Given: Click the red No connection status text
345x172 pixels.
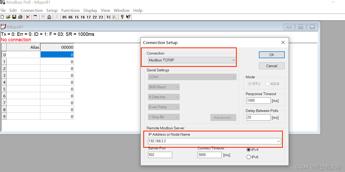Looking at the screenshot, I should point(16,40).
